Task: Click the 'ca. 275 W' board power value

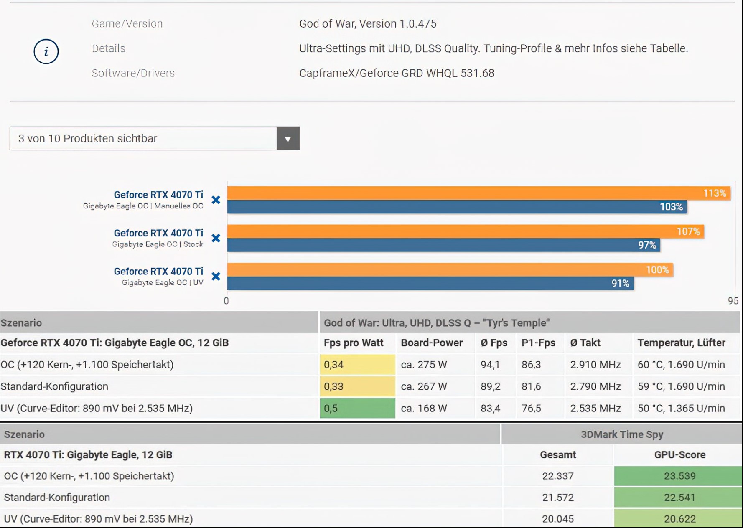Action: pos(424,365)
